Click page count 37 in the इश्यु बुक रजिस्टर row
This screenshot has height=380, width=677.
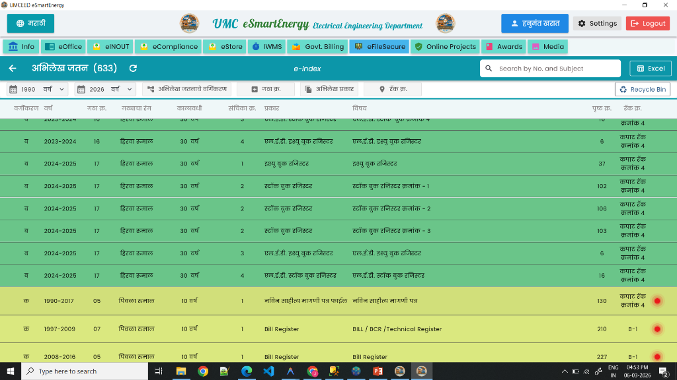tap(602, 164)
